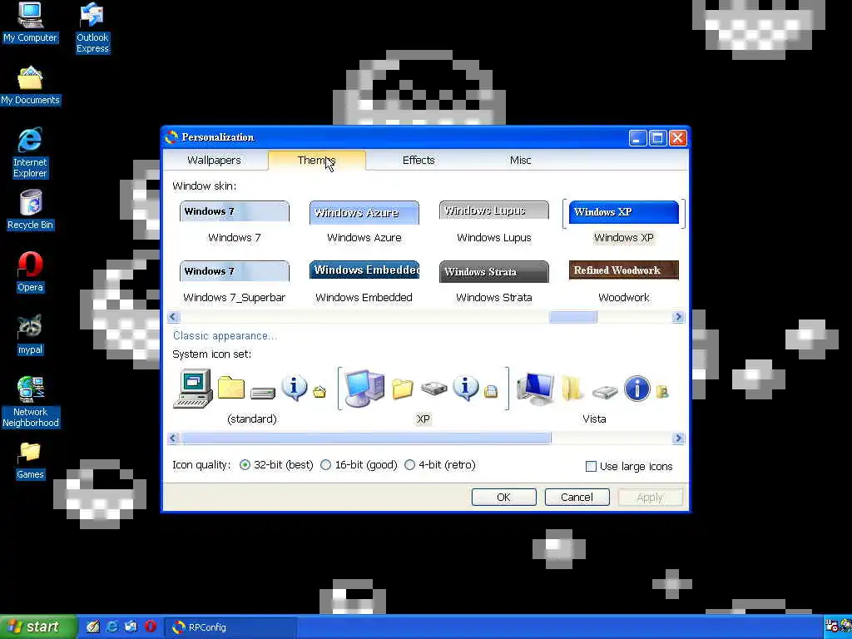Click Outlook Express quick launch icon
The width and height of the screenshot is (852, 639).
[x=131, y=627]
